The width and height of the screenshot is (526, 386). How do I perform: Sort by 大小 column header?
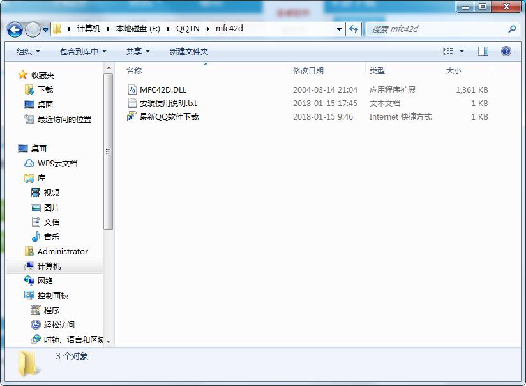point(453,70)
